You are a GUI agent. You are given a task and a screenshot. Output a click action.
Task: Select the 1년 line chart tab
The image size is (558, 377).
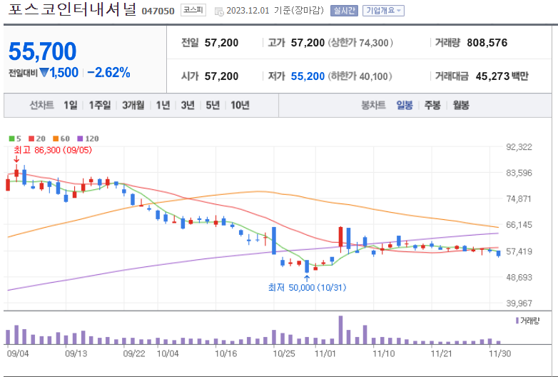coord(163,105)
